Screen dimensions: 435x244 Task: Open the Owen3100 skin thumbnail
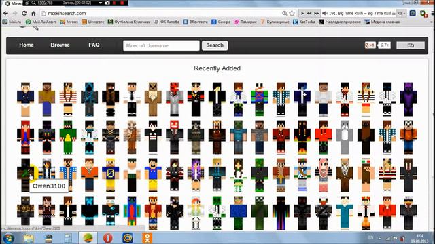26,175
